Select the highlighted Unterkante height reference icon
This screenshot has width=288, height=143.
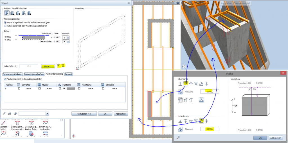click(x=201, y=121)
